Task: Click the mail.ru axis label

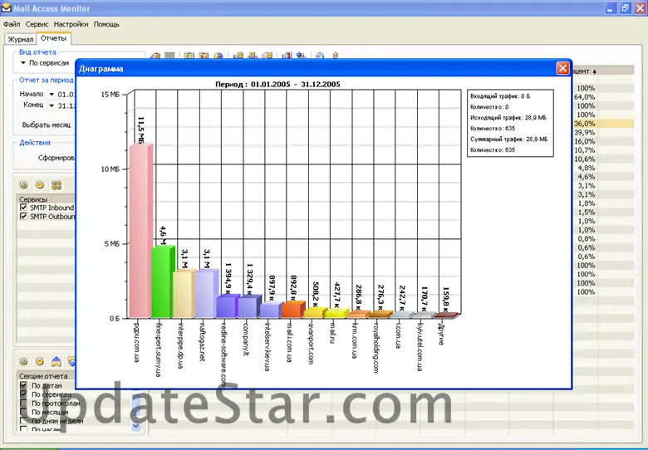Action: [332, 332]
